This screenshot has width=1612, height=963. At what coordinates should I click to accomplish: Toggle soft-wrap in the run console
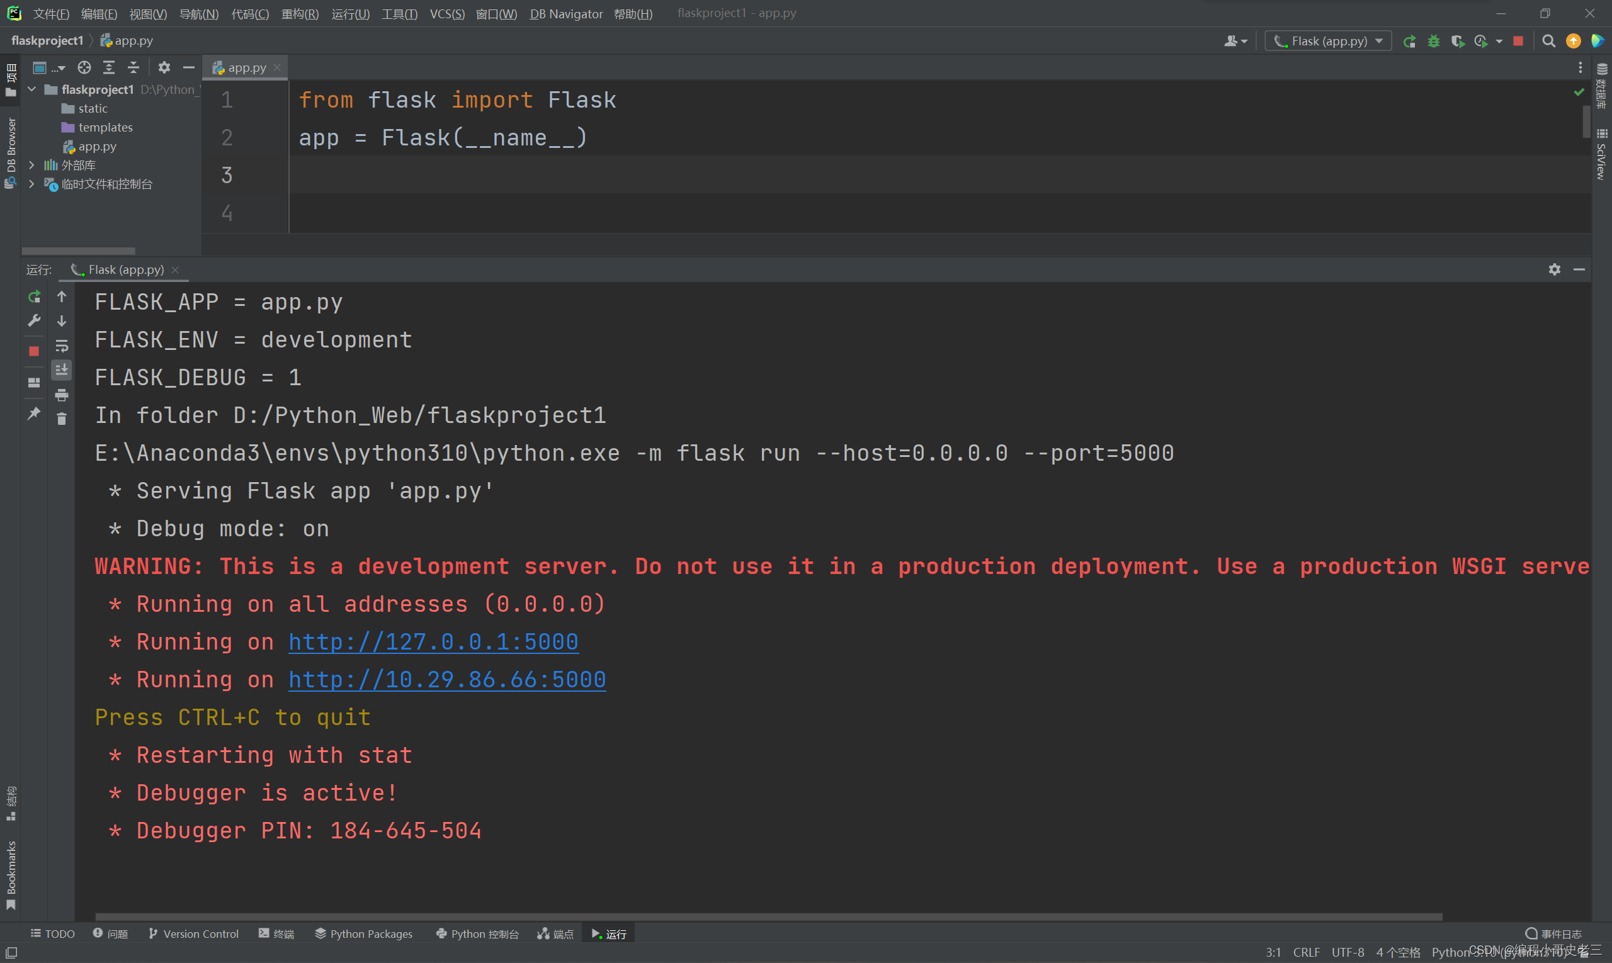(62, 346)
